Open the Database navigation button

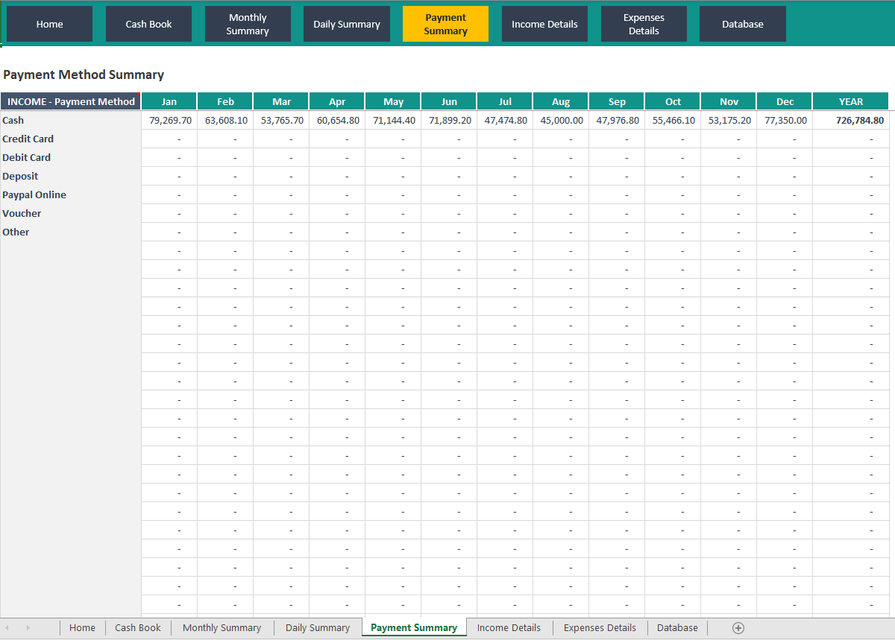(x=743, y=24)
